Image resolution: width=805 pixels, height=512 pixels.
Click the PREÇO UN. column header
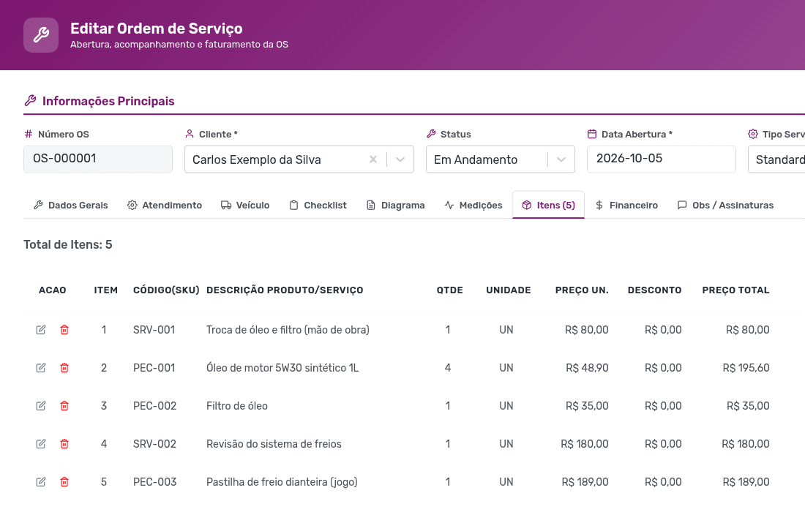click(x=582, y=290)
